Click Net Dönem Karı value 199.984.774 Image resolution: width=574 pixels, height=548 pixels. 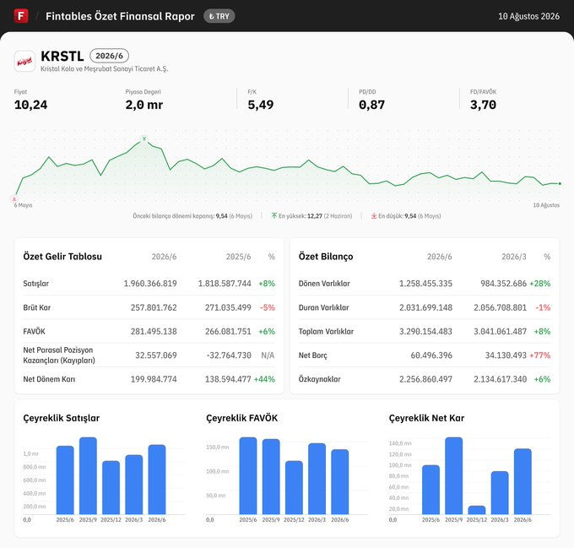(154, 379)
